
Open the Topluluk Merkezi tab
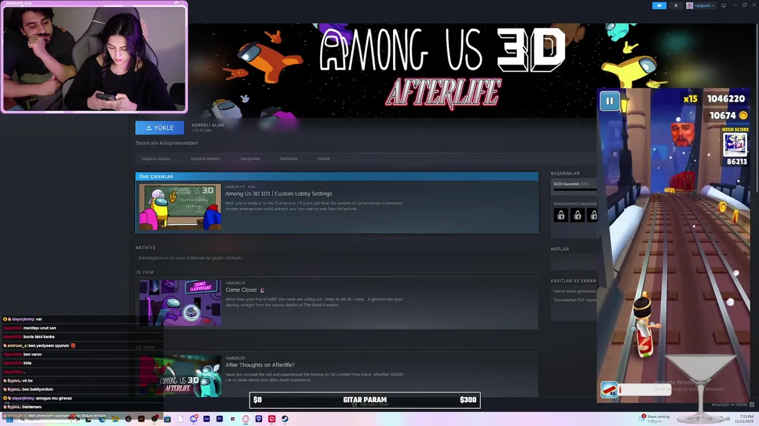[205, 159]
